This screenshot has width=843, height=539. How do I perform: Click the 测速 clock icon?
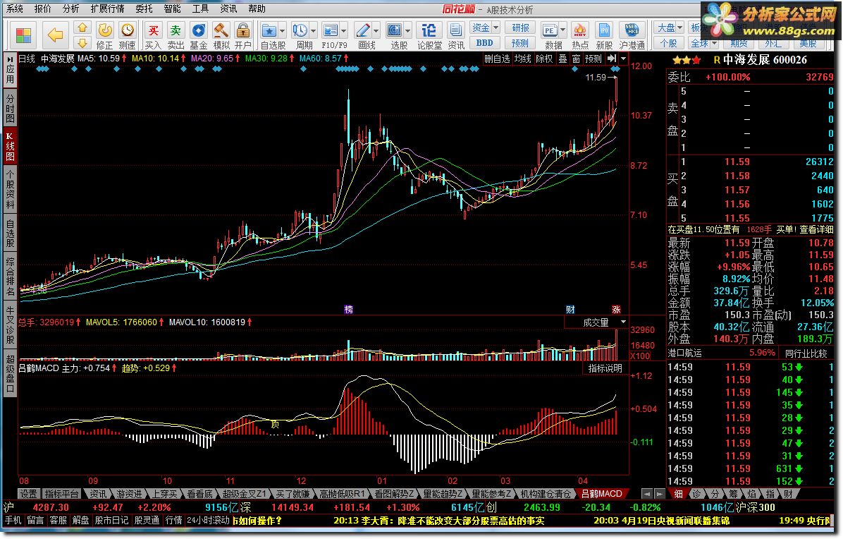pos(127,30)
